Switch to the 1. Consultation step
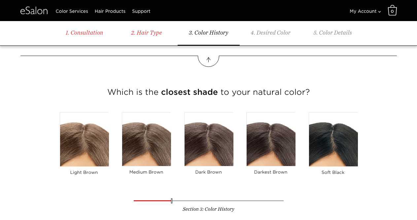 coord(84,33)
